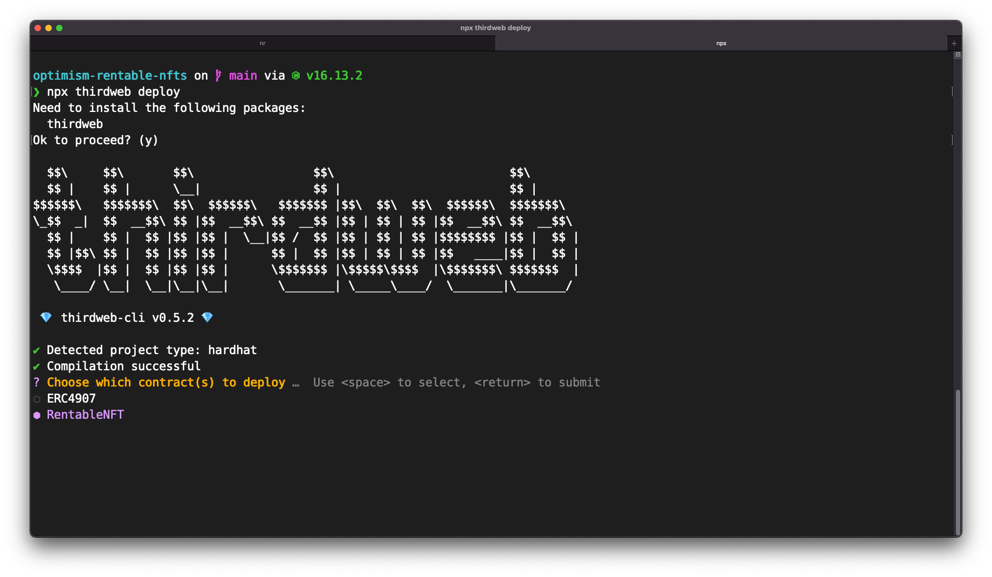Click the question mark before Choose which contract(s)
Screen dimensions: 992x577
pyautogui.click(x=37, y=383)
